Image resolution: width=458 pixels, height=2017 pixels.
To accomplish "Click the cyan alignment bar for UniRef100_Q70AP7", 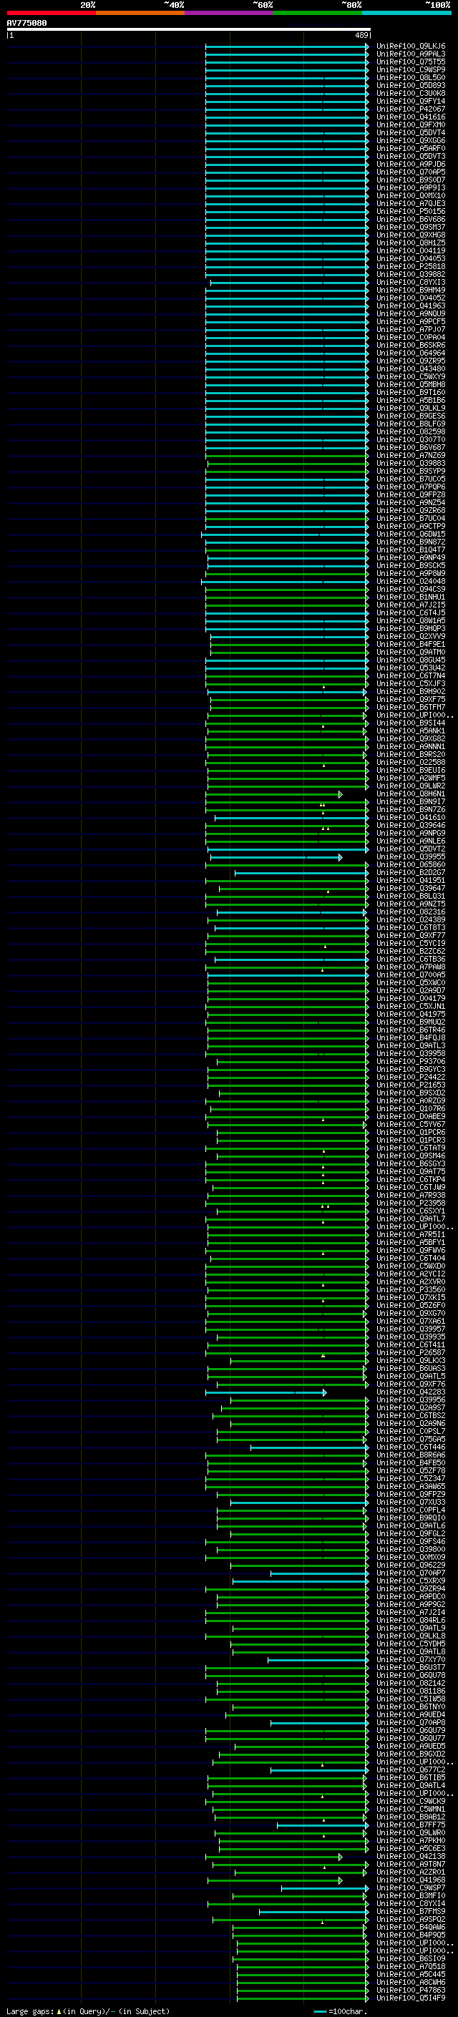I will click(x=319, y=1573).
